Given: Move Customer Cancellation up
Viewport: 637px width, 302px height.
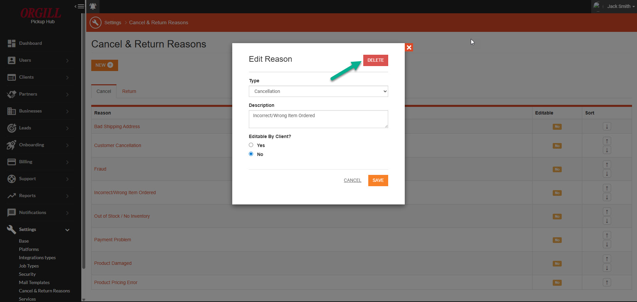Looking at the screenshot, I should (607, 141).
